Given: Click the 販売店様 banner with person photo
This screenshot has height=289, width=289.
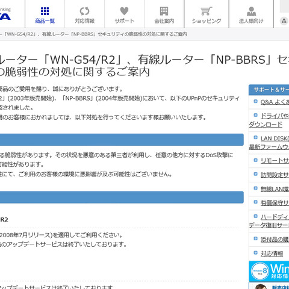Looking at the screenshot, I should 269,285.
